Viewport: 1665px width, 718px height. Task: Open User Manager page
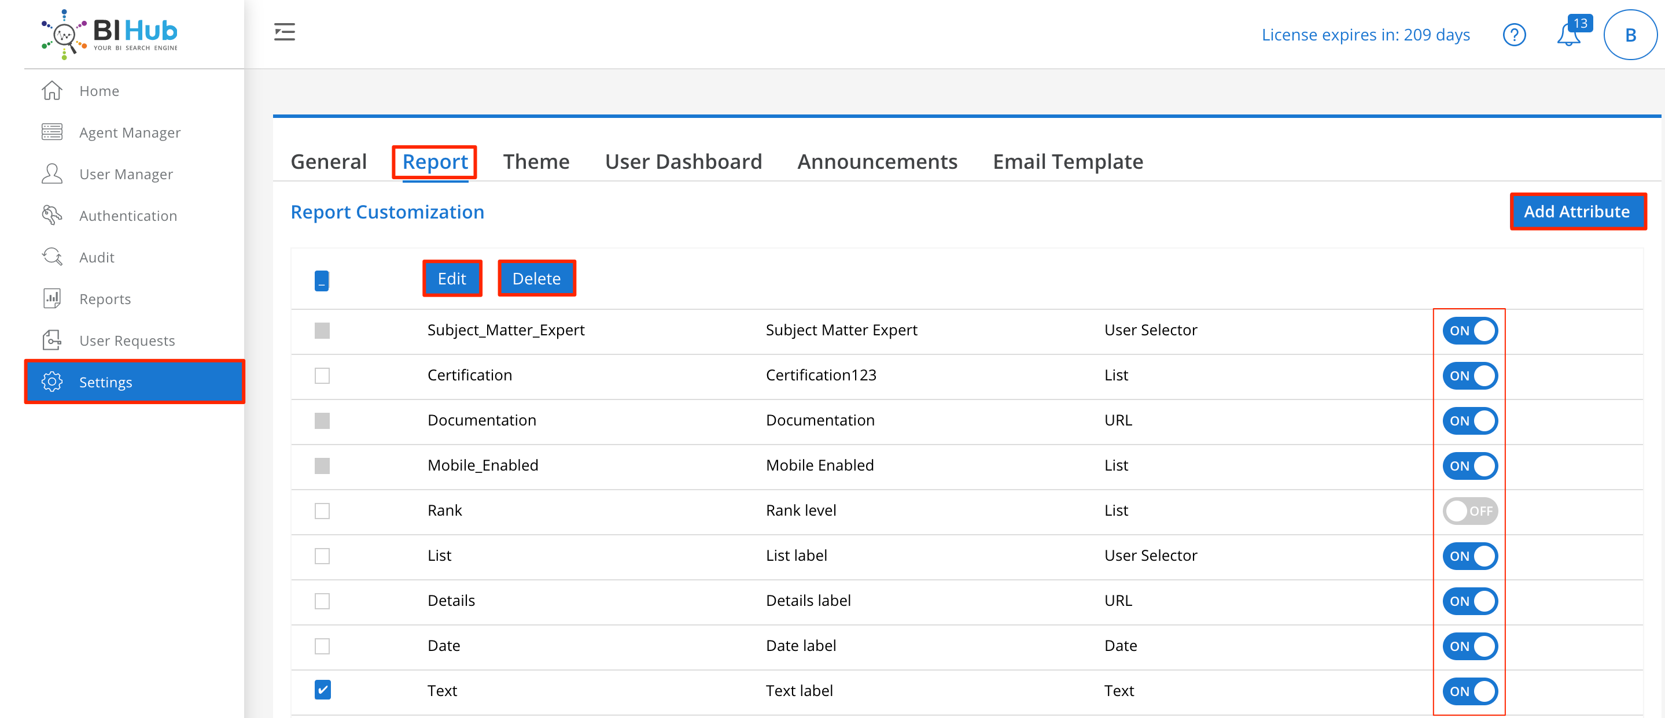(x=126, y=175)
